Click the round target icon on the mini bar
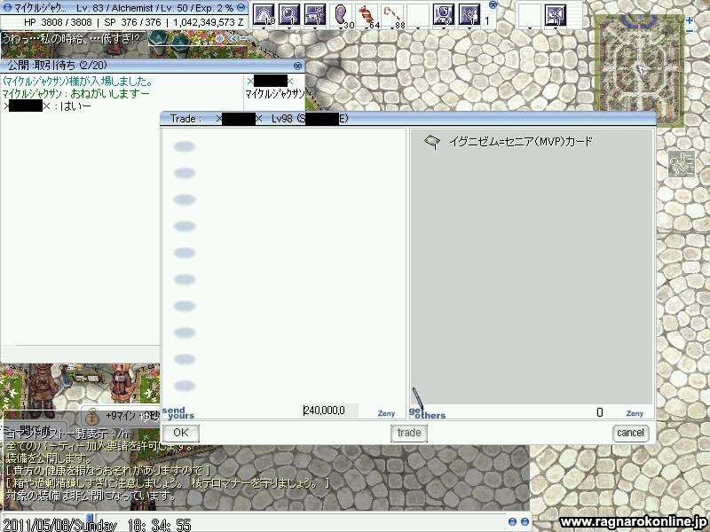Viewport: 710px width, 532px height. click(x=220, y=39)
